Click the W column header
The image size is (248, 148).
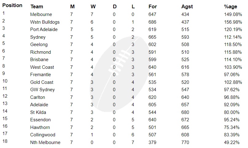pyautogui.click(x=93, y=6)
